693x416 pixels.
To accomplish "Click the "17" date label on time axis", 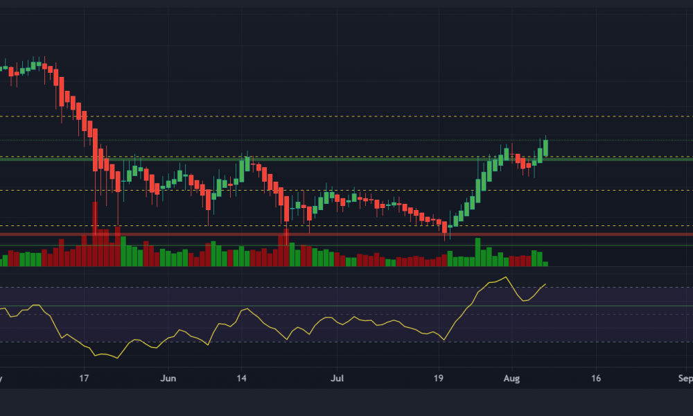I will pyautogui.click(x=84, y=379).
